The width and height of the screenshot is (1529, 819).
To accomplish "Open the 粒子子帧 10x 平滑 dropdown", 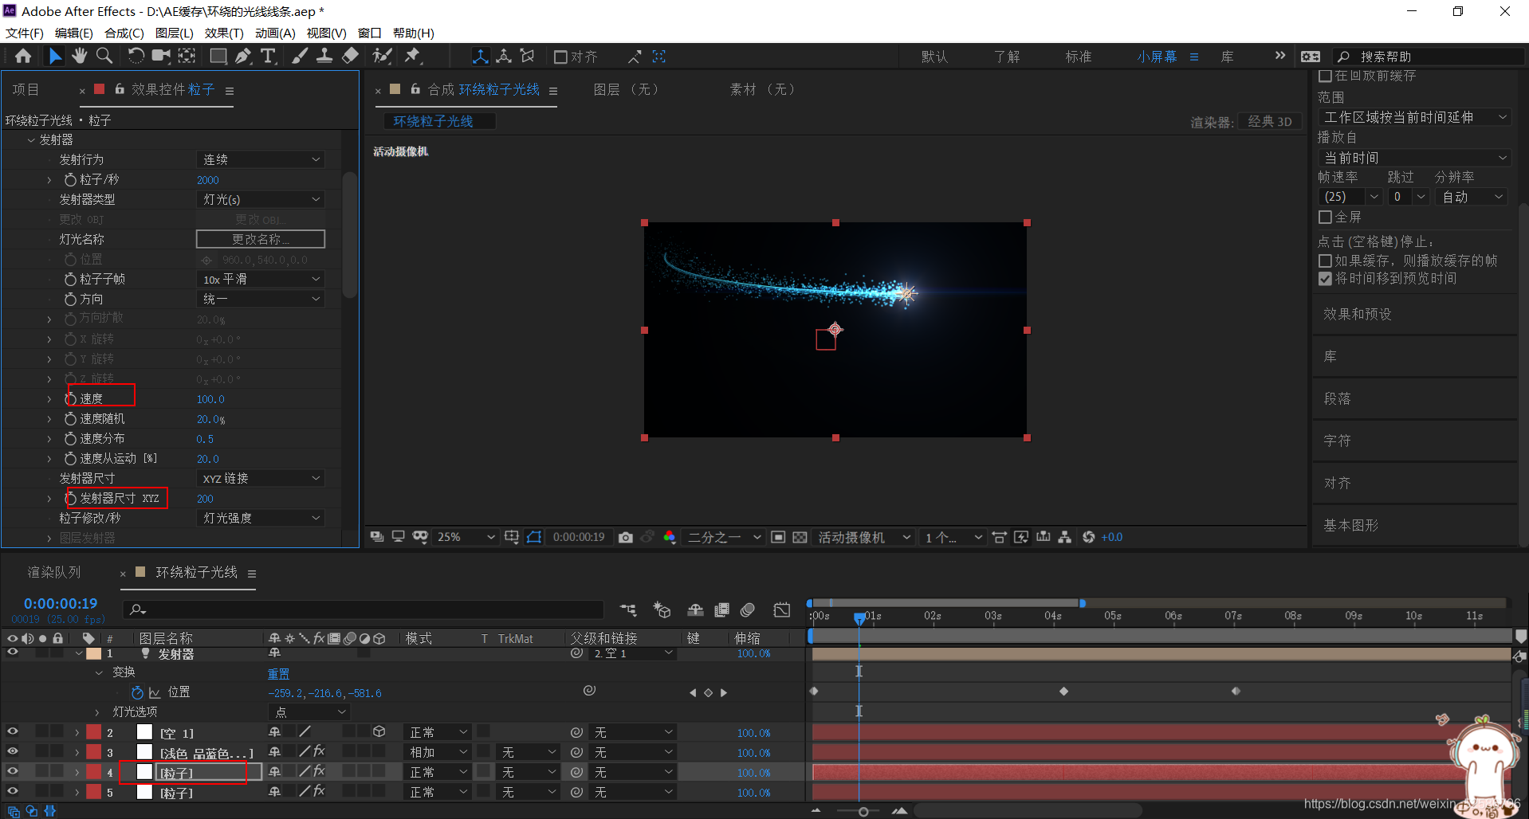I will pos(261,279).
